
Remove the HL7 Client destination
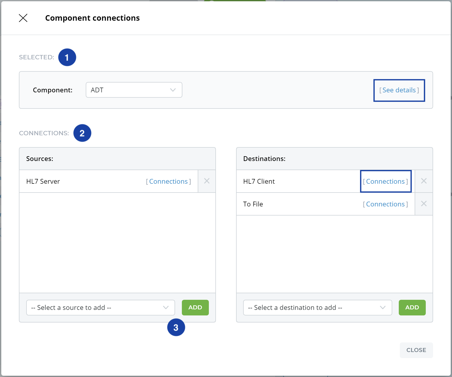424,181
